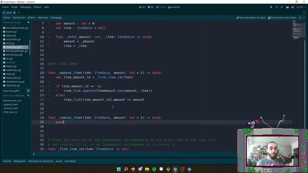Open the Windows Start menu
Image resolution: width=308 pixels, height=173 pixels.
click(119, 169)
